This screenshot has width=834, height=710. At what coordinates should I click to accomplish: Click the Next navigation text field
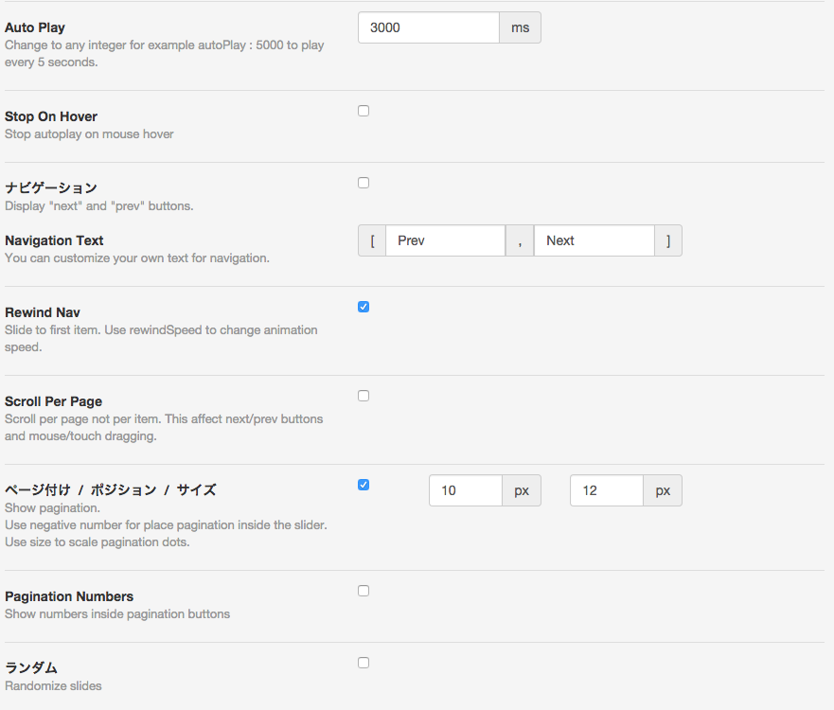point(594,240)
